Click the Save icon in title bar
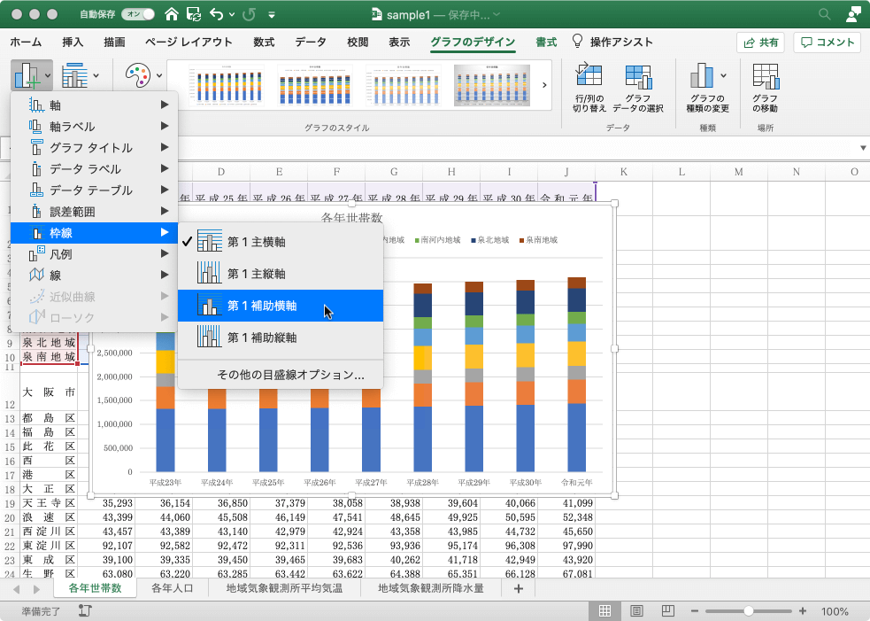Viewport: 870px width, 621px height. [x=194, y=14]
